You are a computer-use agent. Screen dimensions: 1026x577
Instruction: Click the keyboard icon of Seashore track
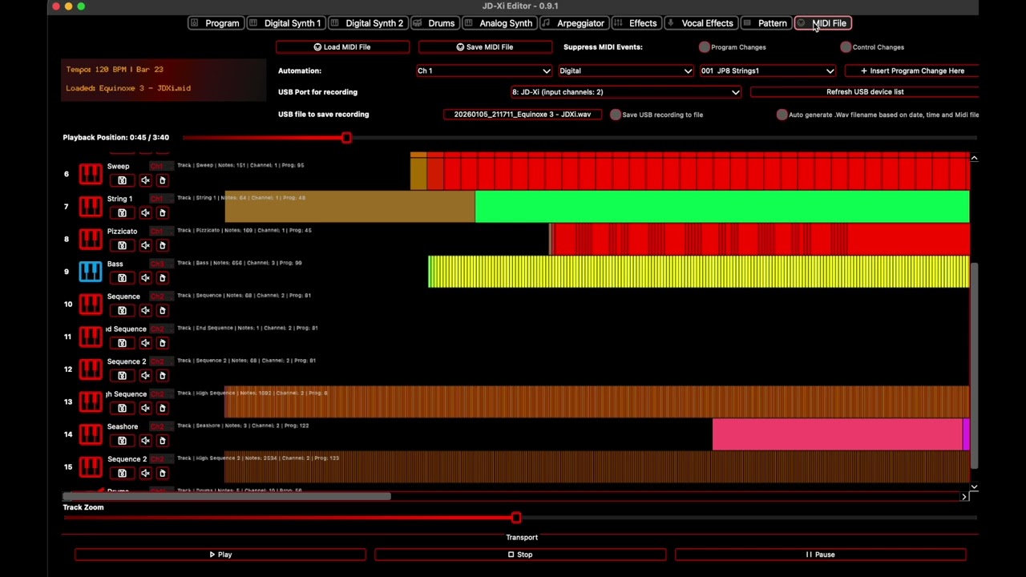pyautogui.click(x=91, y=434)
